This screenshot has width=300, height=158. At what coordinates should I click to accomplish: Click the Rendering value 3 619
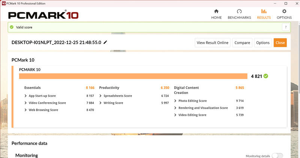point(240,108)
